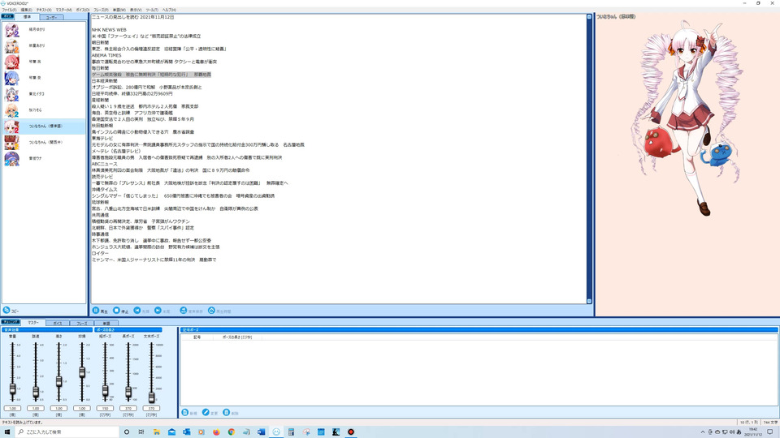780x438 pixels.
Task: Click the 停止 stop button
Action: (x=121, y=311)
